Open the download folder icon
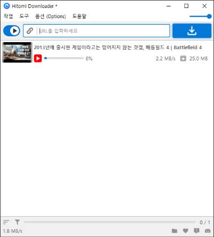Image resolution: width=214 pixels, height=237 pixels. [174, 231]
